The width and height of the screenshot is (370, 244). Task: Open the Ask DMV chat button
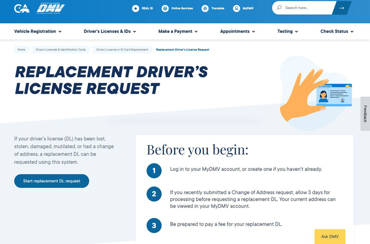click(x=329, y=236)
